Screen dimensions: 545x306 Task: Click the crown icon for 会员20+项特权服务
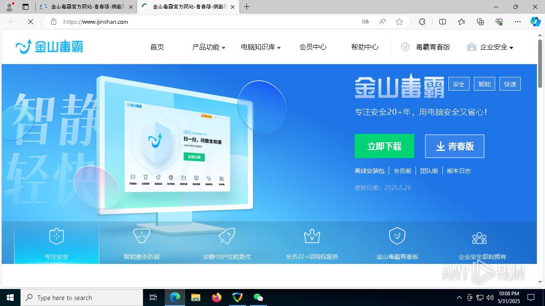click(312, 236)
